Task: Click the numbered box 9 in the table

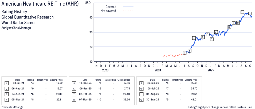Action: coord(142,83)
